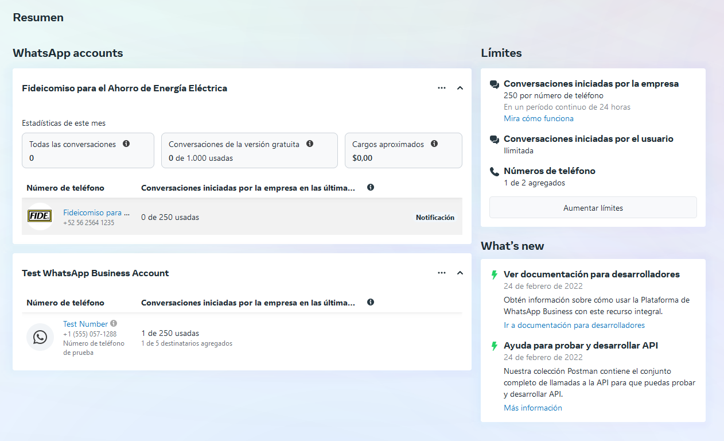Image resolution: width=724 pixels, height=441 pixels.
Task: Collapse the Fideicomiso para el Ahorro account panel
Action: click(460, 88)
